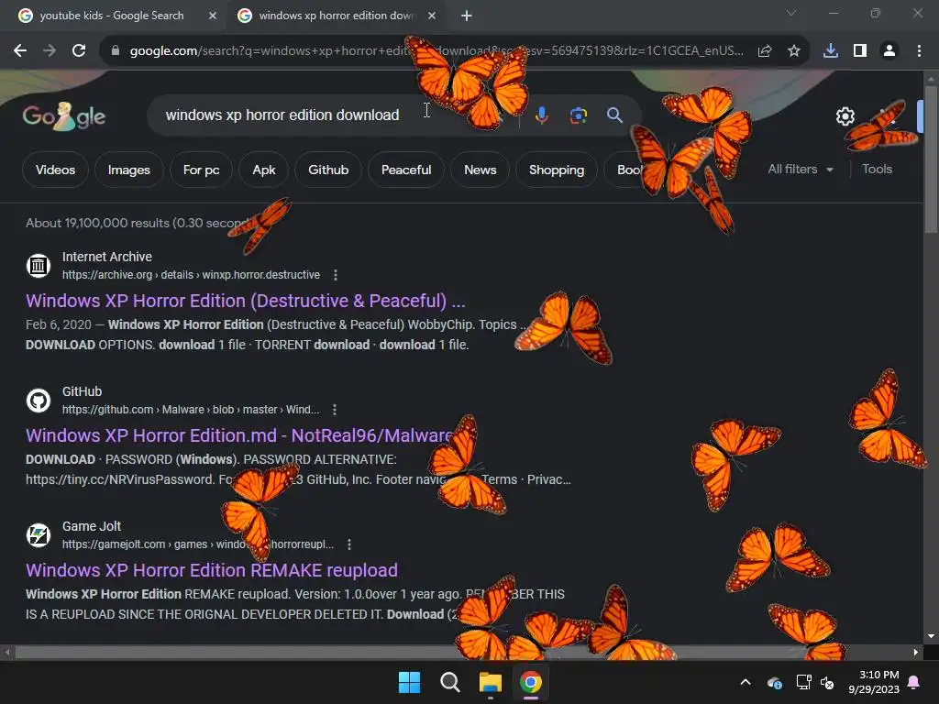This screenshot has height=704, width=939.
Task: Click the vertical scrollbar thumb
Action: point(931,159)
